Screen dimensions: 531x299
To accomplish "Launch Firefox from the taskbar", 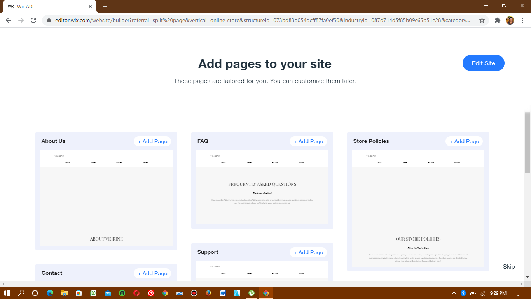I will (x=208, y=293).
